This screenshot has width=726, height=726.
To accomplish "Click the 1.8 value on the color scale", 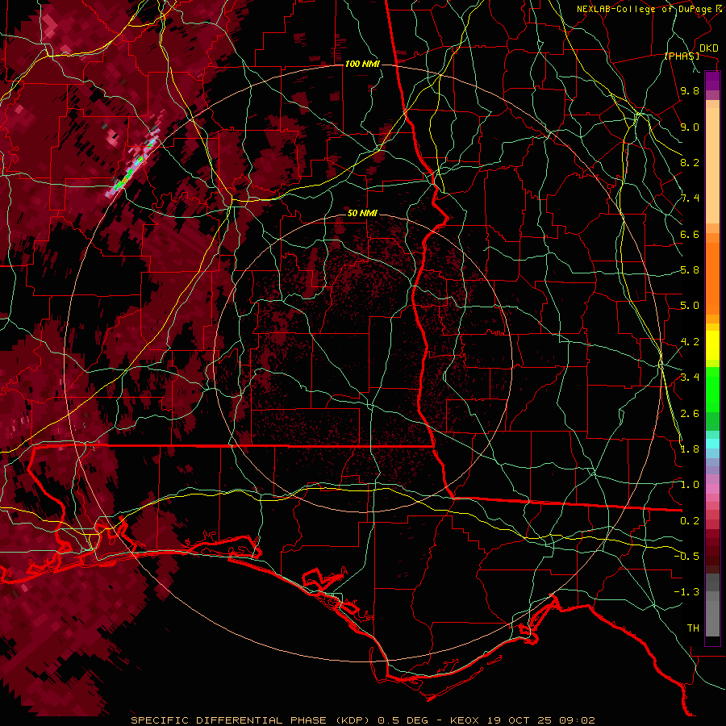I will pos(690,449).
